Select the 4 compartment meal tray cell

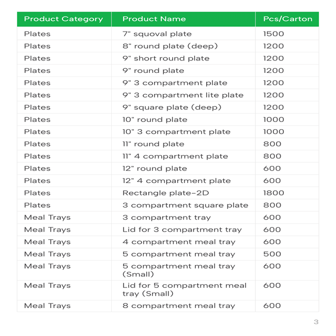point(178,242)
